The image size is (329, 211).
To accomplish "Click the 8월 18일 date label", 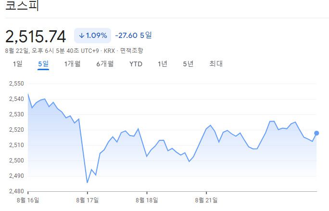I will [147, 199].
